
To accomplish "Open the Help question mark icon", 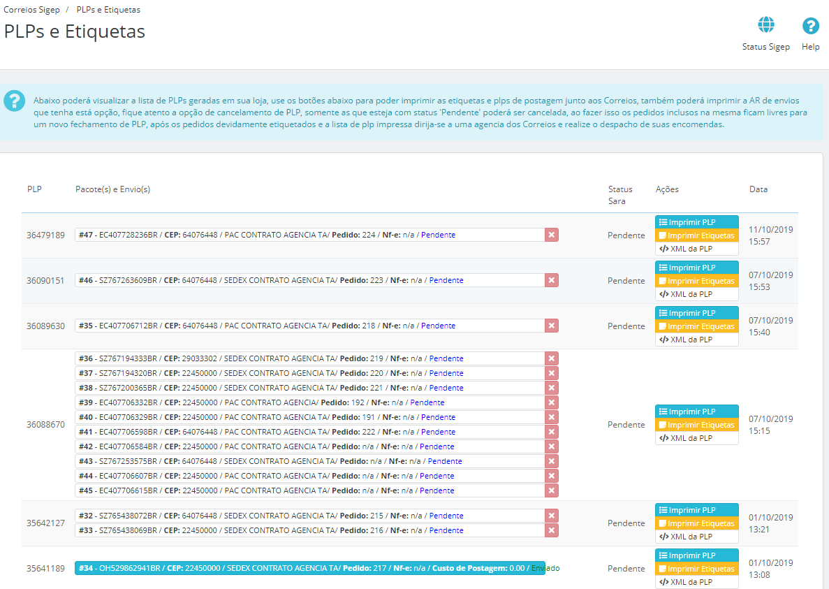I will pyautogui.click(x=810, y=26).
